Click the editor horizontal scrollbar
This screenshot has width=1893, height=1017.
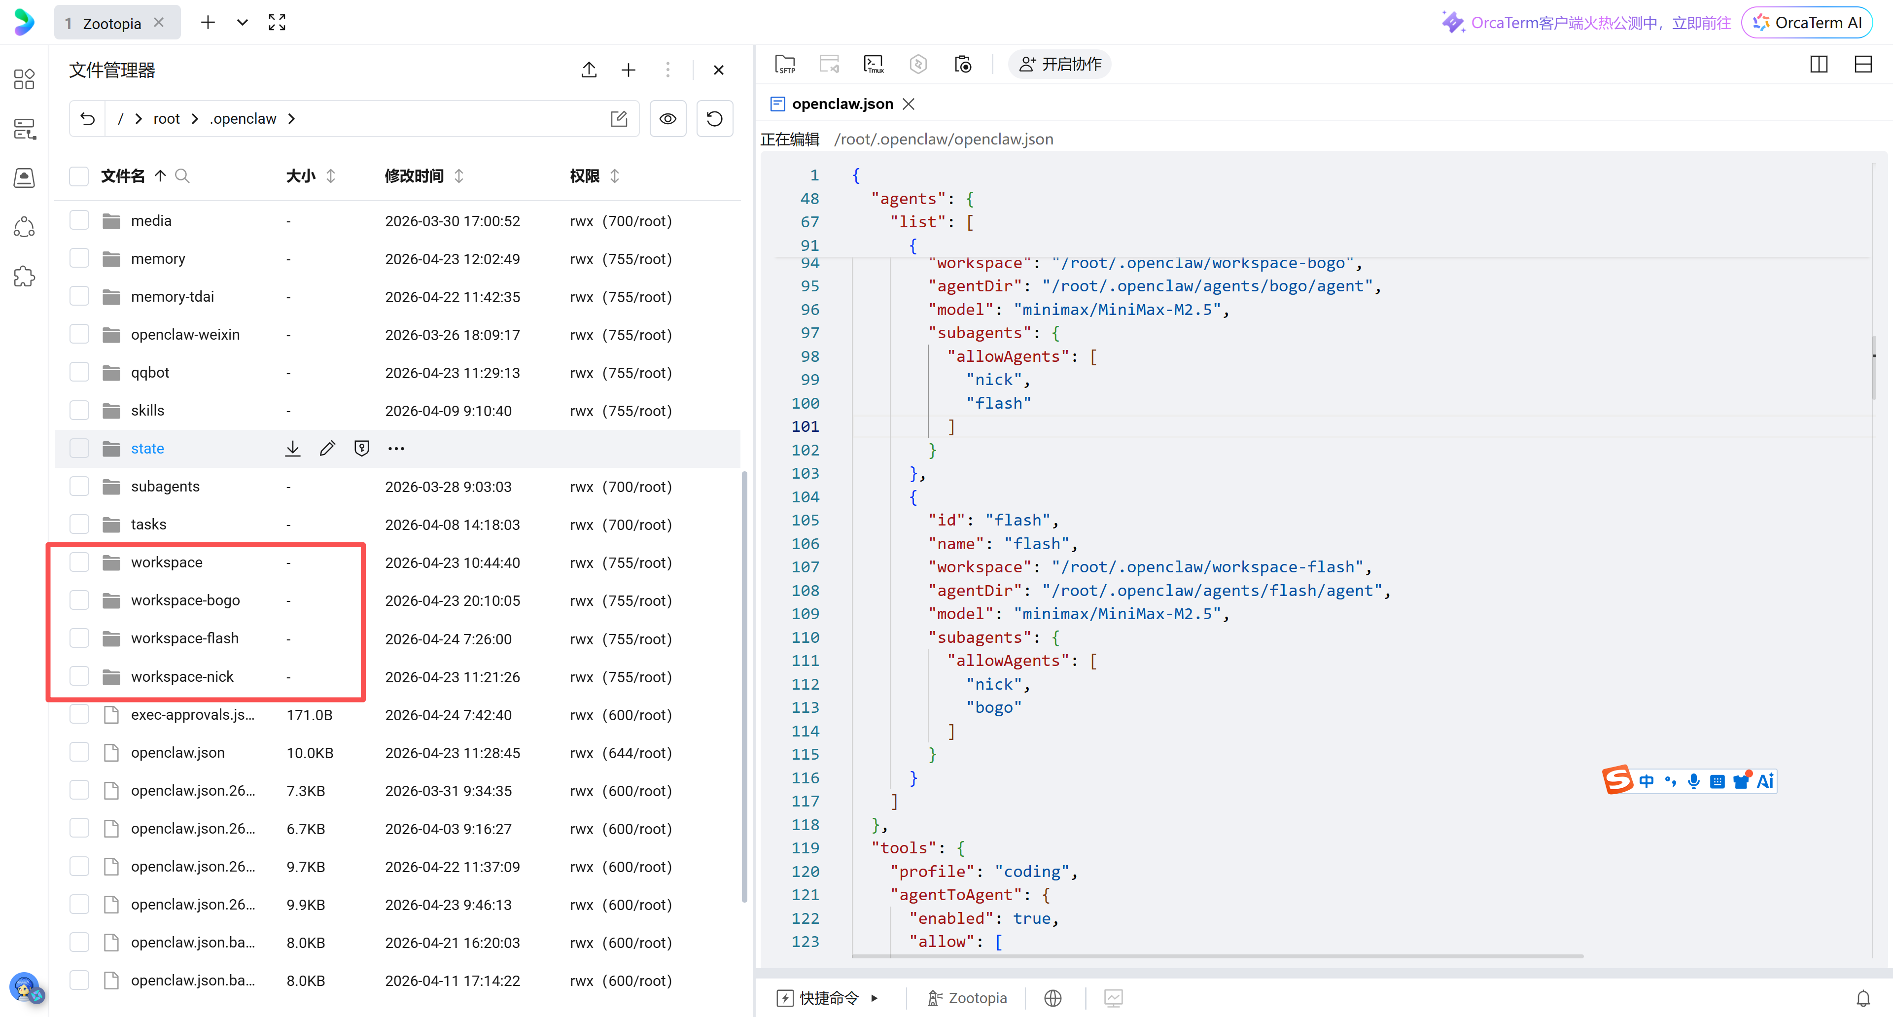[1217, 956]
